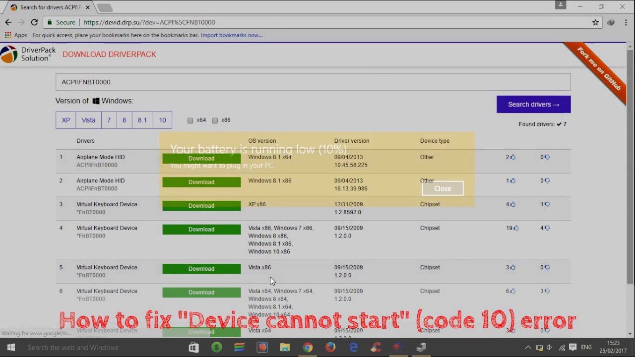Thumbs down driver row 2 Windows 8.1 x86

[547, 181]
